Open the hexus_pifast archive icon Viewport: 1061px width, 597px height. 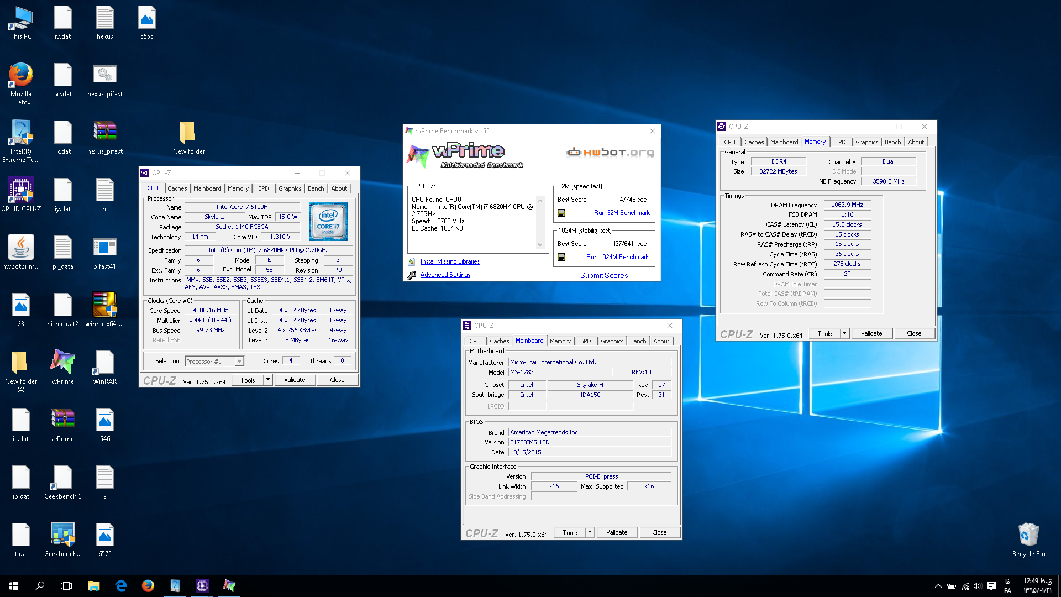(104, 137)
